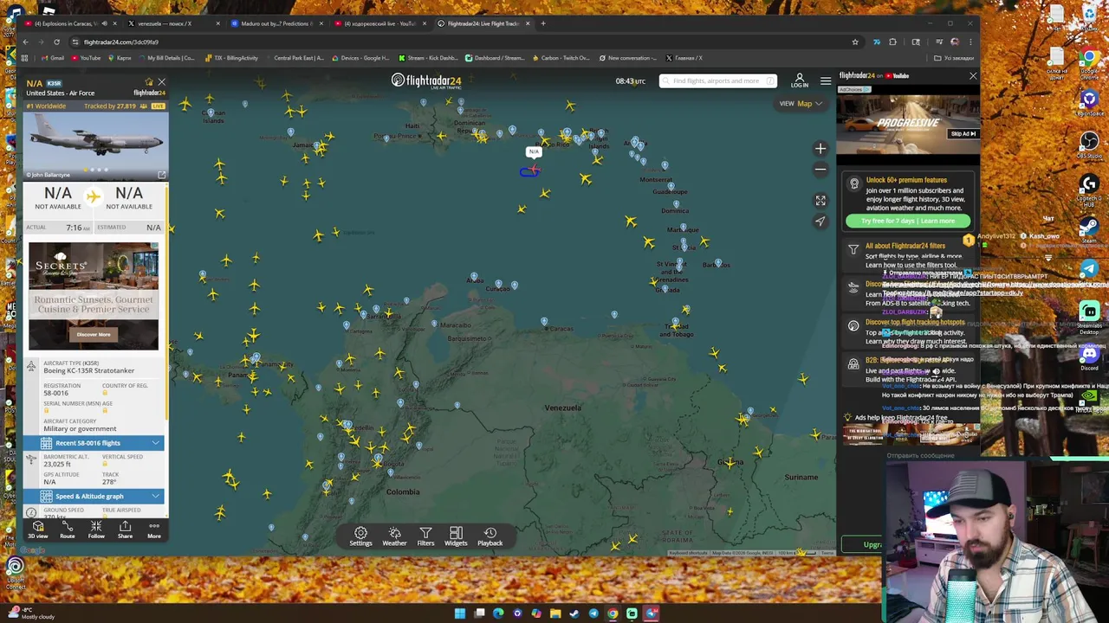
Task: Open the Filters tool on the map toolbar
Action: tap(425, 536)
